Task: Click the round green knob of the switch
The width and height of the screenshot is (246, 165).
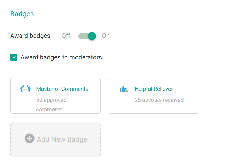Action: click(x=92, y=36)
